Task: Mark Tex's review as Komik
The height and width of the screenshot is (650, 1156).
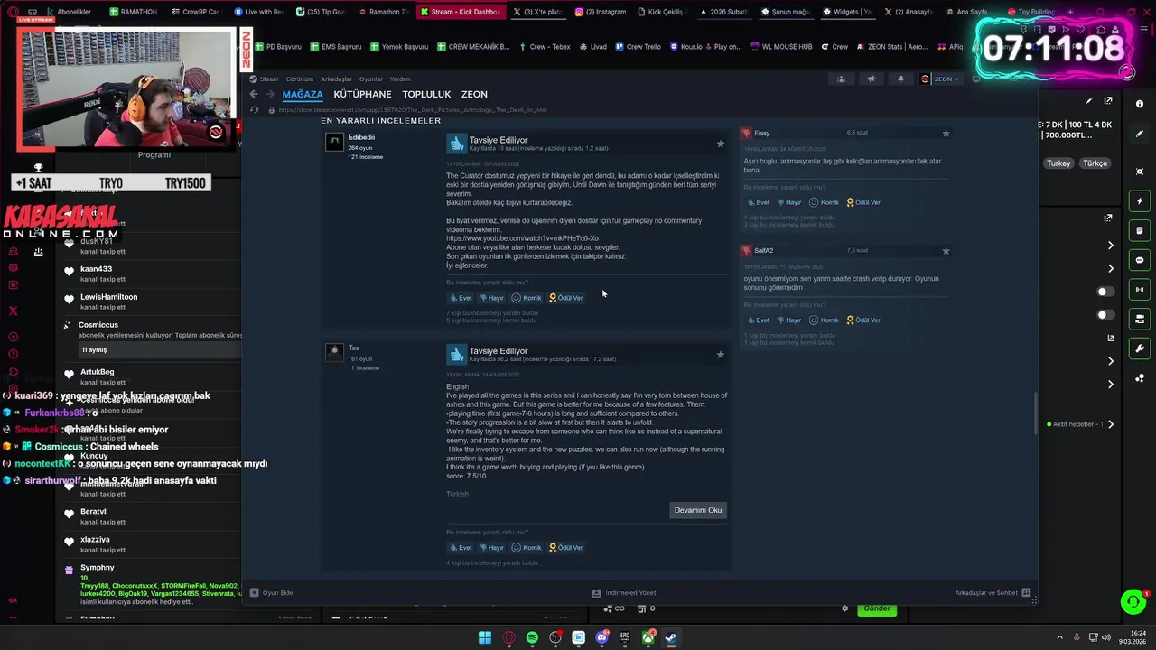Action: [527, 547]
